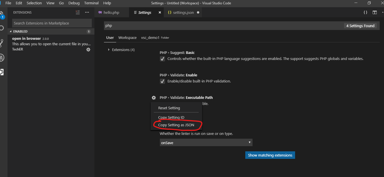Viewport: 384px width, 177px height.
Task: Toggle the PHP Suggest Basic checkbox
Action: (x=162, y=59)
